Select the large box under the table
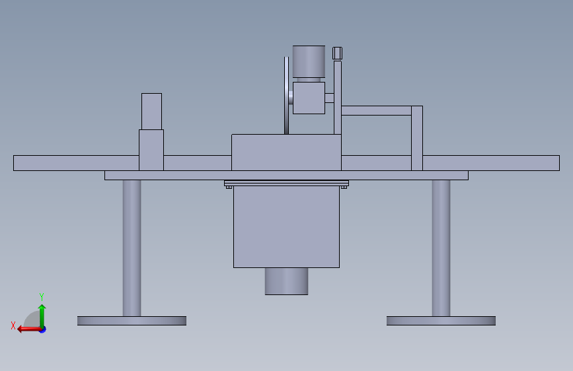This screenshot has height=371, width=573. click(287, 227)
